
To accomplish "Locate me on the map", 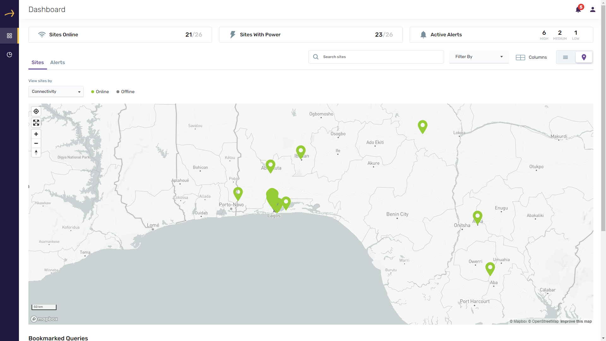I will (x=36, y=111).
